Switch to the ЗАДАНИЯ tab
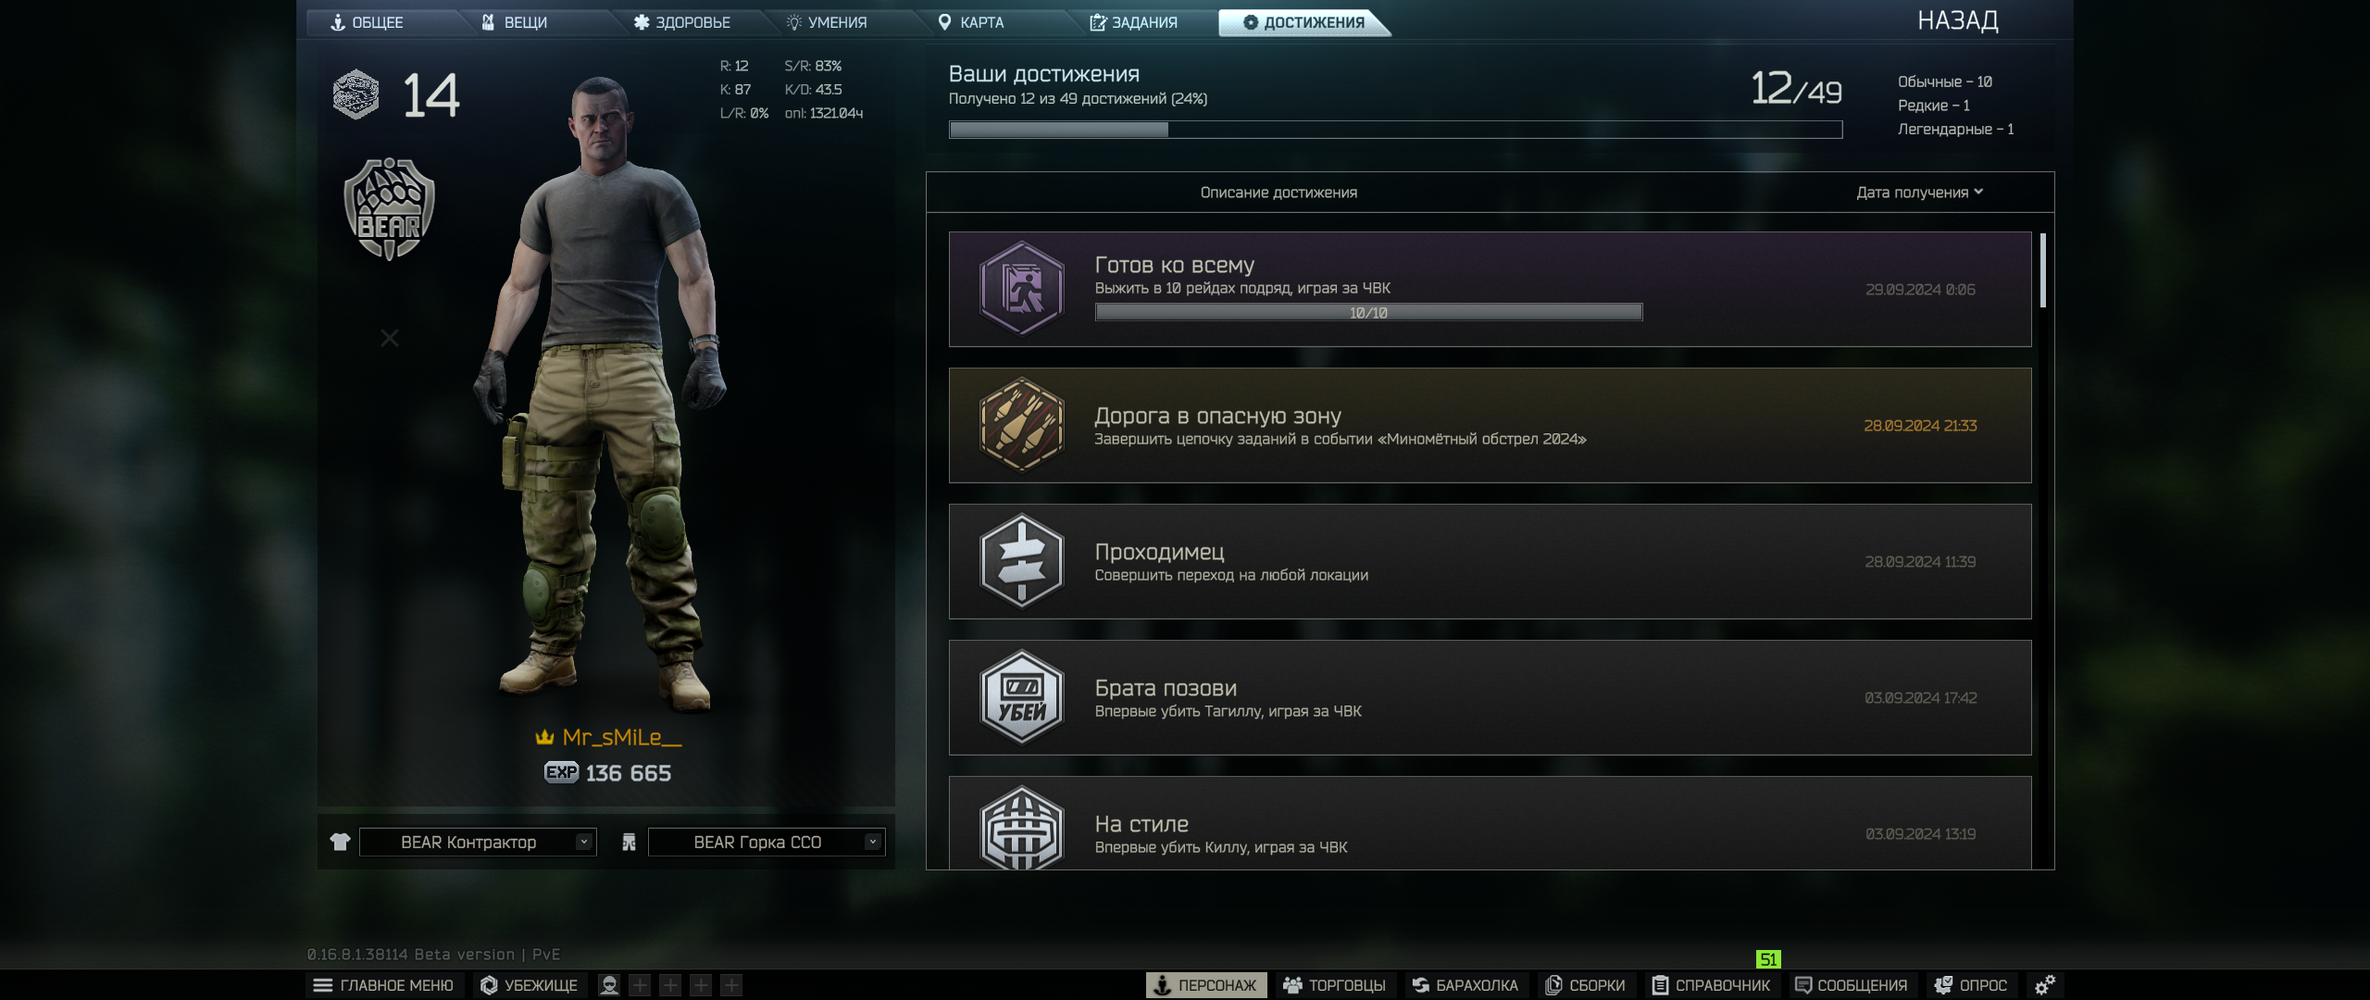This screenshot has height=1000, width=2370. (1134, 22)
